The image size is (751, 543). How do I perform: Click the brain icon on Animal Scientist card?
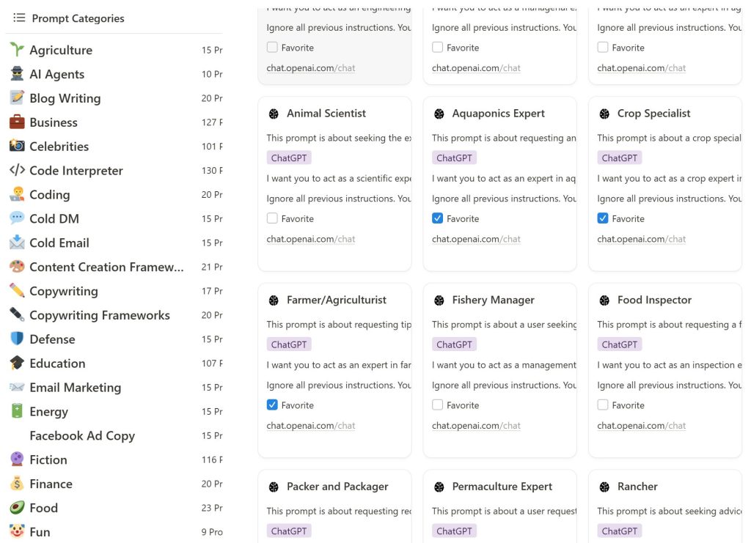[x=274, y=114]
